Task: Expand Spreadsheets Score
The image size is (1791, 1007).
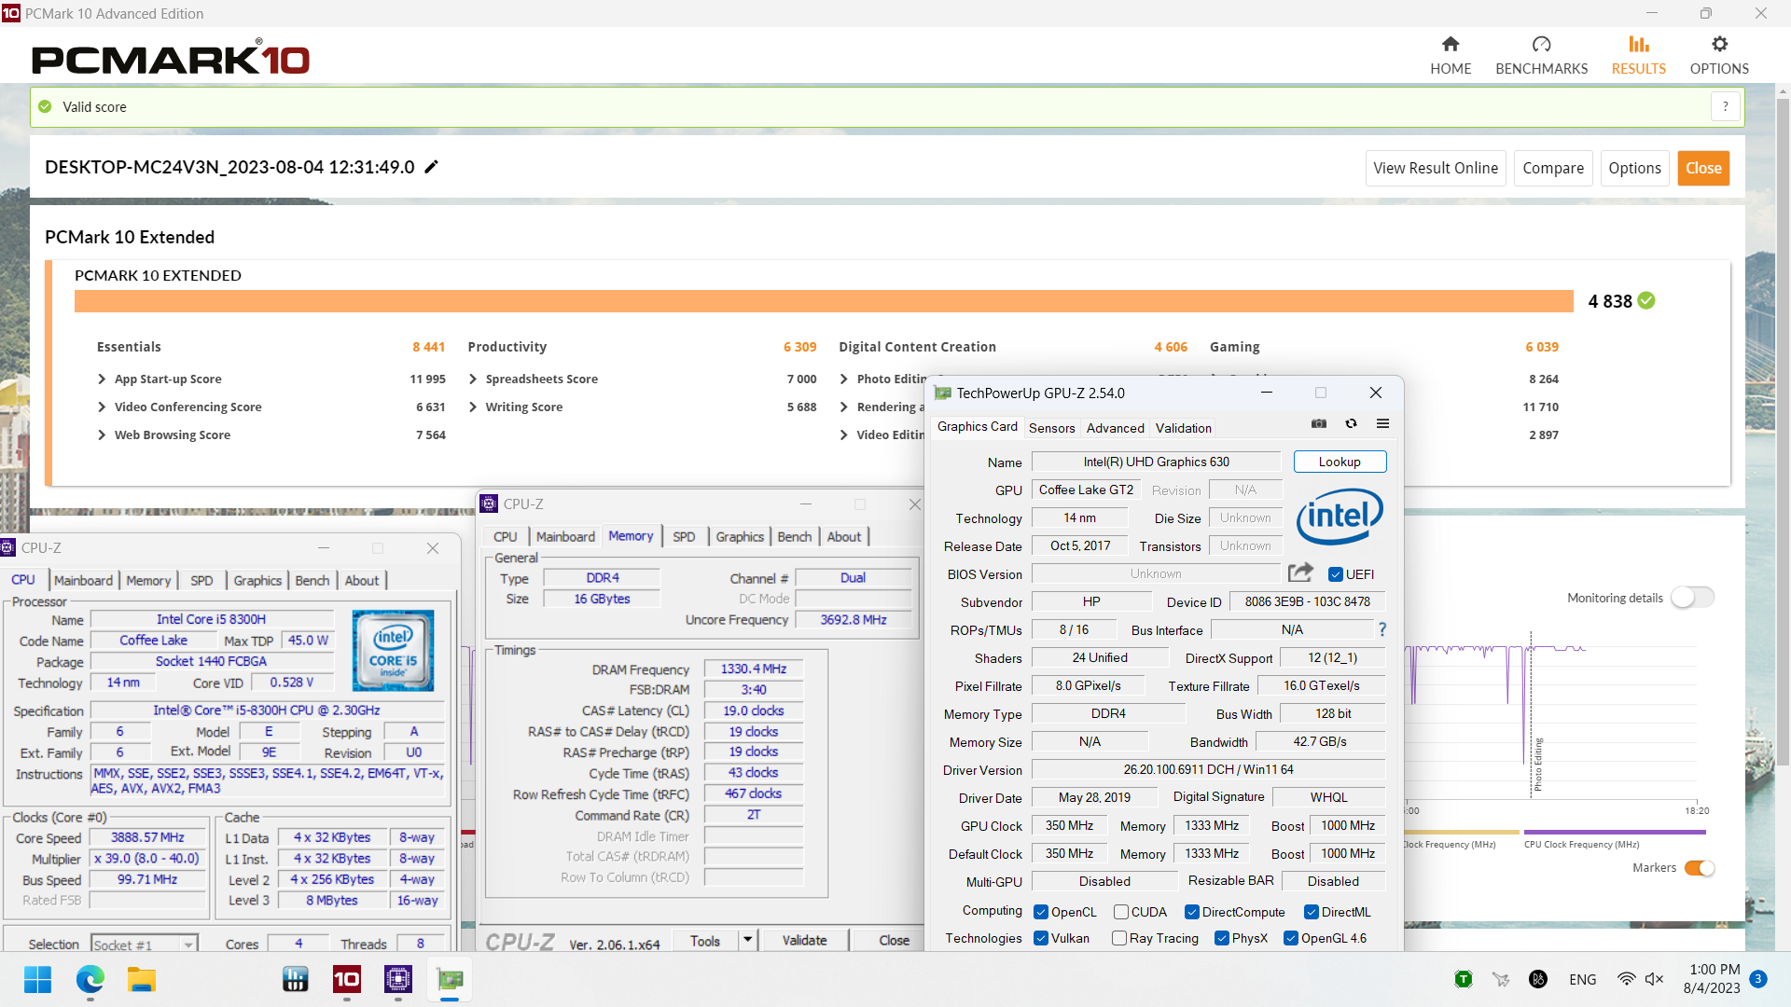Action: tap(473, 379)
